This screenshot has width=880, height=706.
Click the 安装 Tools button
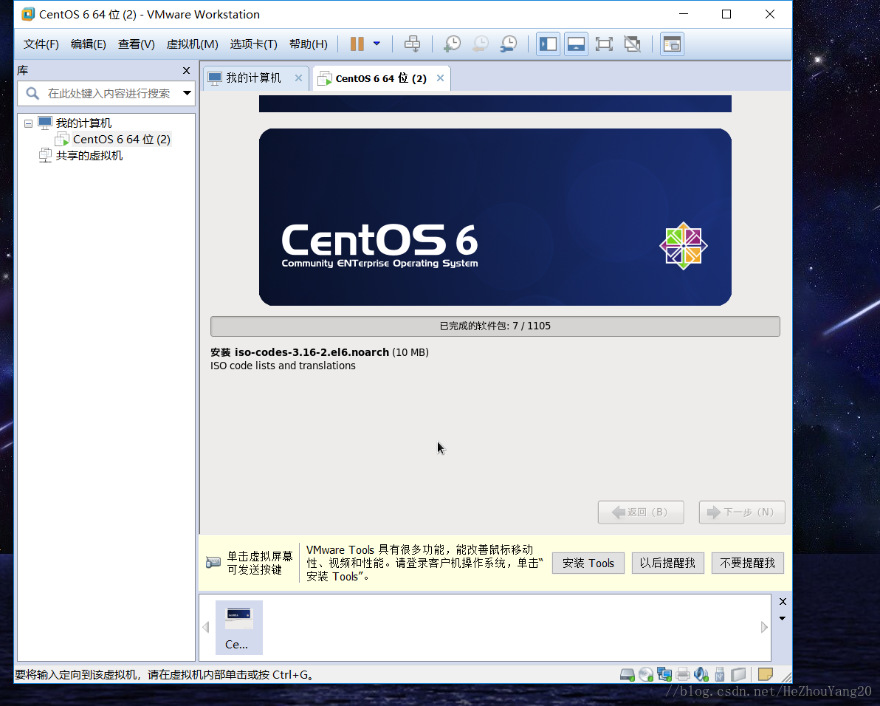(588, 563)
